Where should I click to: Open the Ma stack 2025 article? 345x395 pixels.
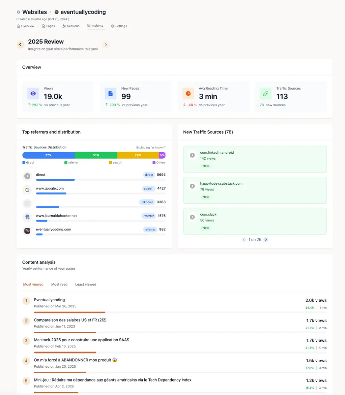pos(82,340)
